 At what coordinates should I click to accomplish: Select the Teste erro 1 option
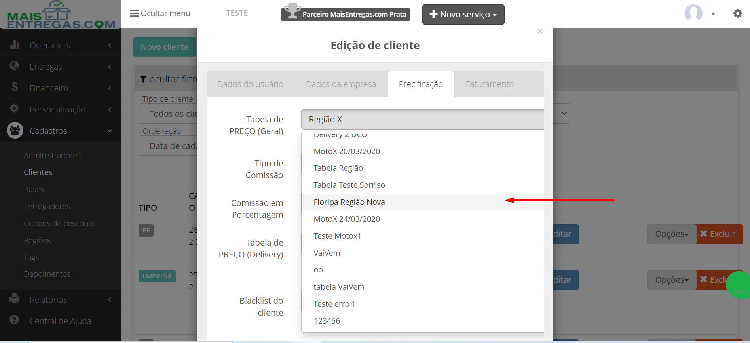click(422, 304)
